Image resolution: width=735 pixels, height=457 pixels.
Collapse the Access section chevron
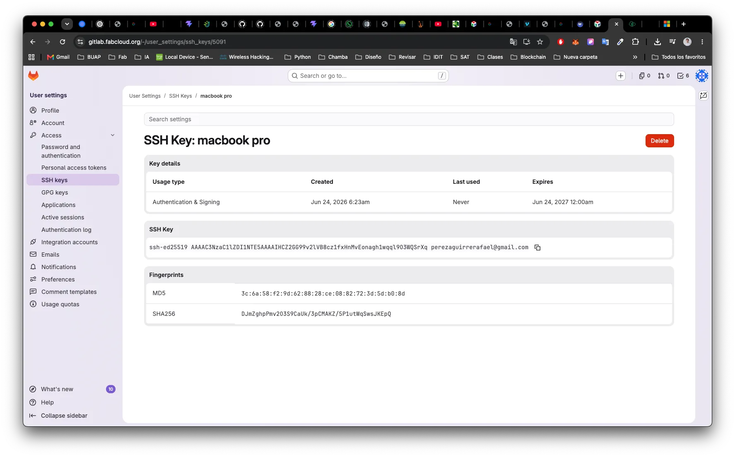[113, 135]
